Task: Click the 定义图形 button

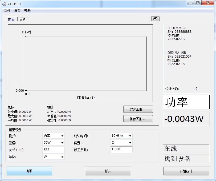Action: tap(138, 109)
